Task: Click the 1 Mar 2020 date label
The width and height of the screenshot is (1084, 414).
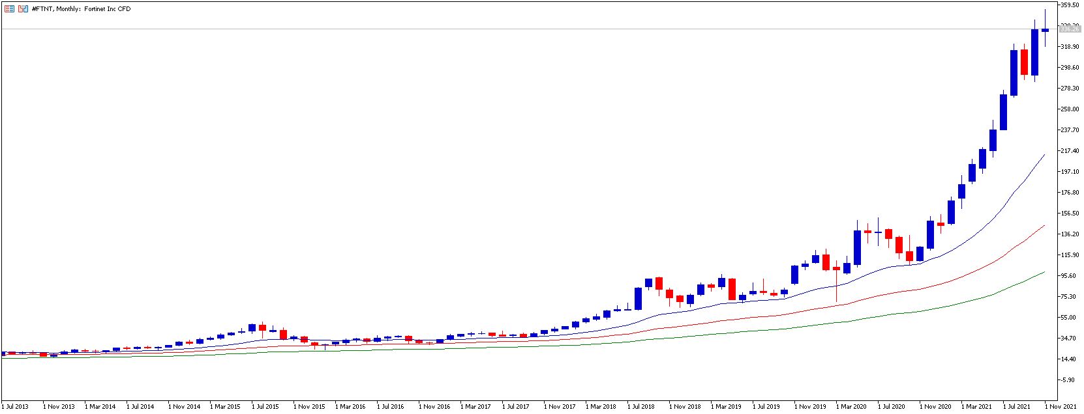Action: tap(852, 407)
